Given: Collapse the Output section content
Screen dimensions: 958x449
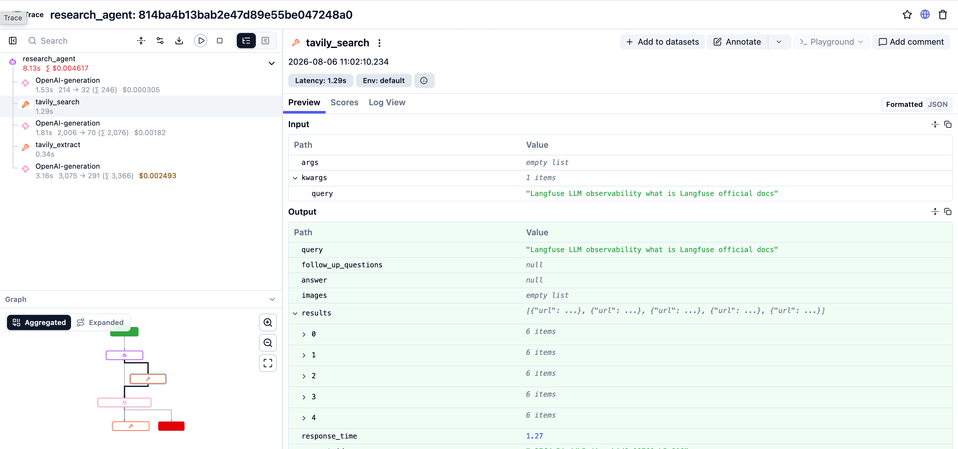Looking at the screenshot, I should 935,212.
